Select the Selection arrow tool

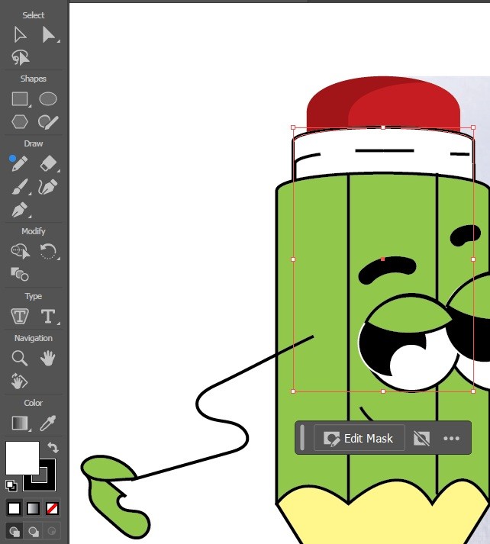(20, 34)
